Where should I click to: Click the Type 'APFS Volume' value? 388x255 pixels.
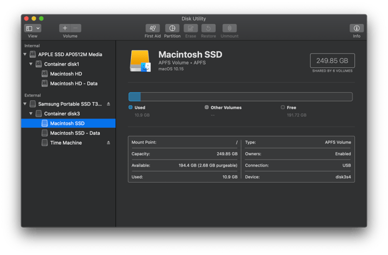pos(337,142)
